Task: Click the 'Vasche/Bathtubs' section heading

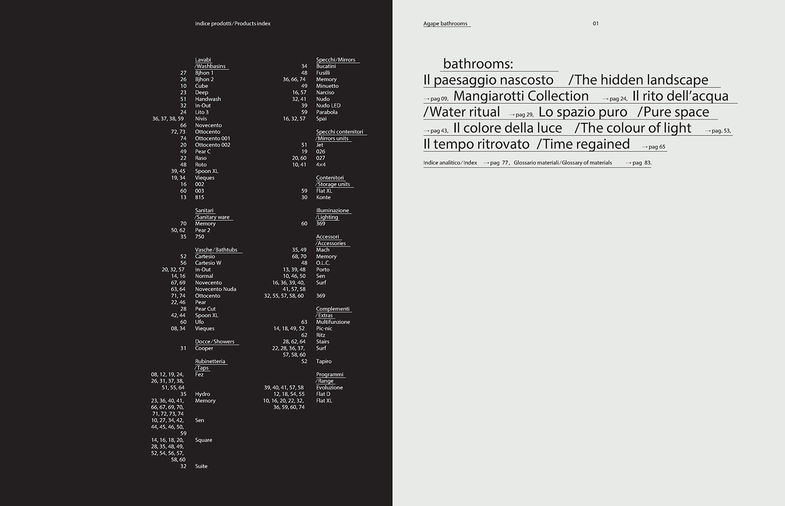Action: point(216,250)
